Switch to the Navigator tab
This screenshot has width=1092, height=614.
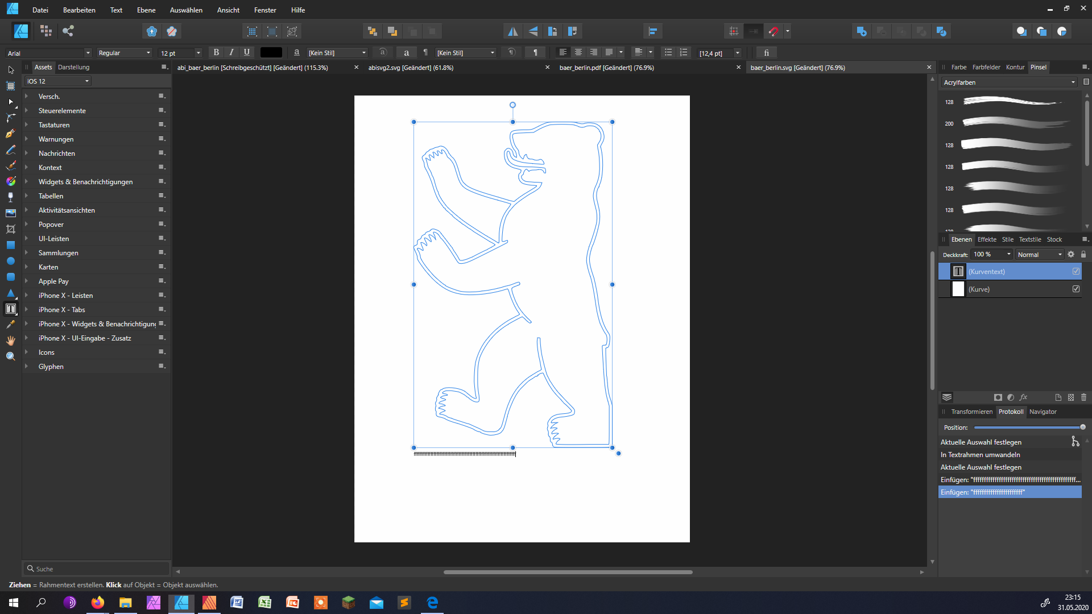pos(1043,412)
